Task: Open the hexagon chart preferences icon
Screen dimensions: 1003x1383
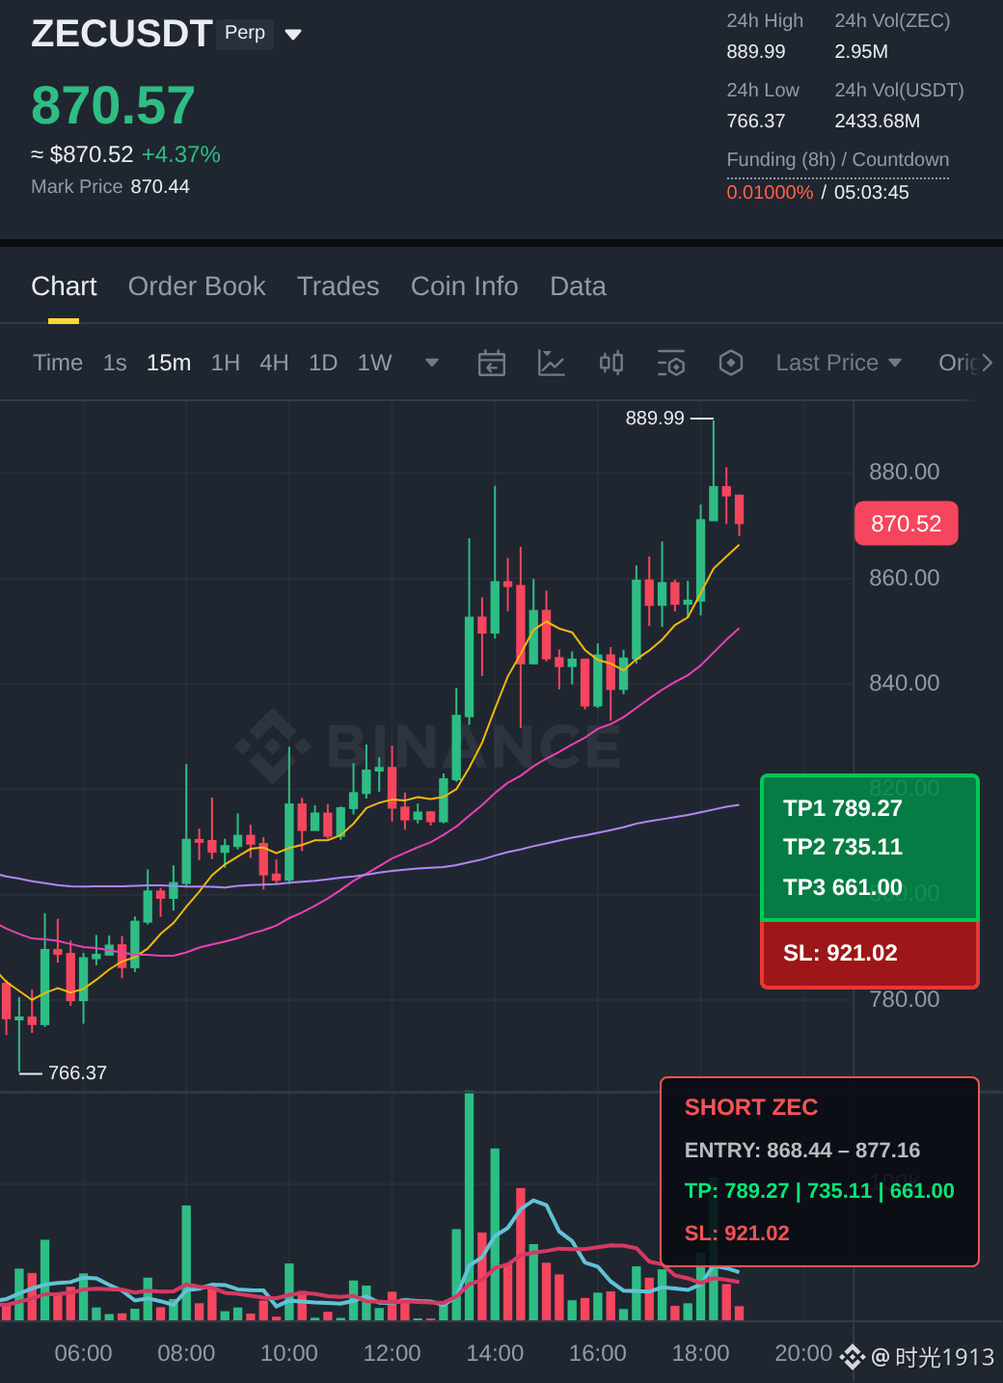Action: 731,363
